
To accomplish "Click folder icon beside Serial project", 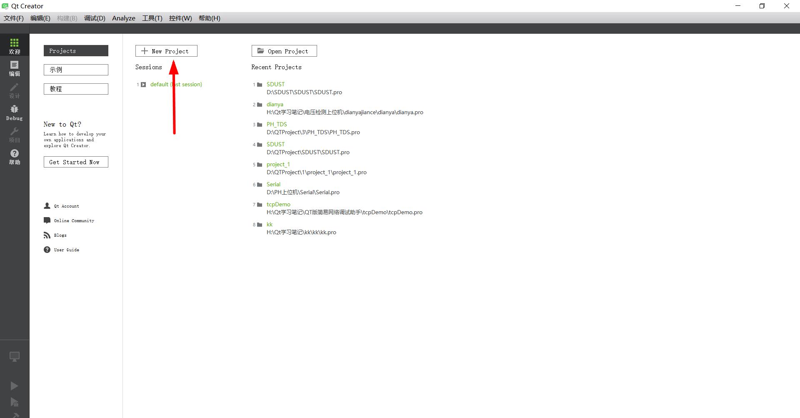I will point(260,185).
